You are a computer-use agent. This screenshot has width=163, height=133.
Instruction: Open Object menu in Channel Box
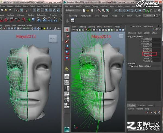coord(147,33)
